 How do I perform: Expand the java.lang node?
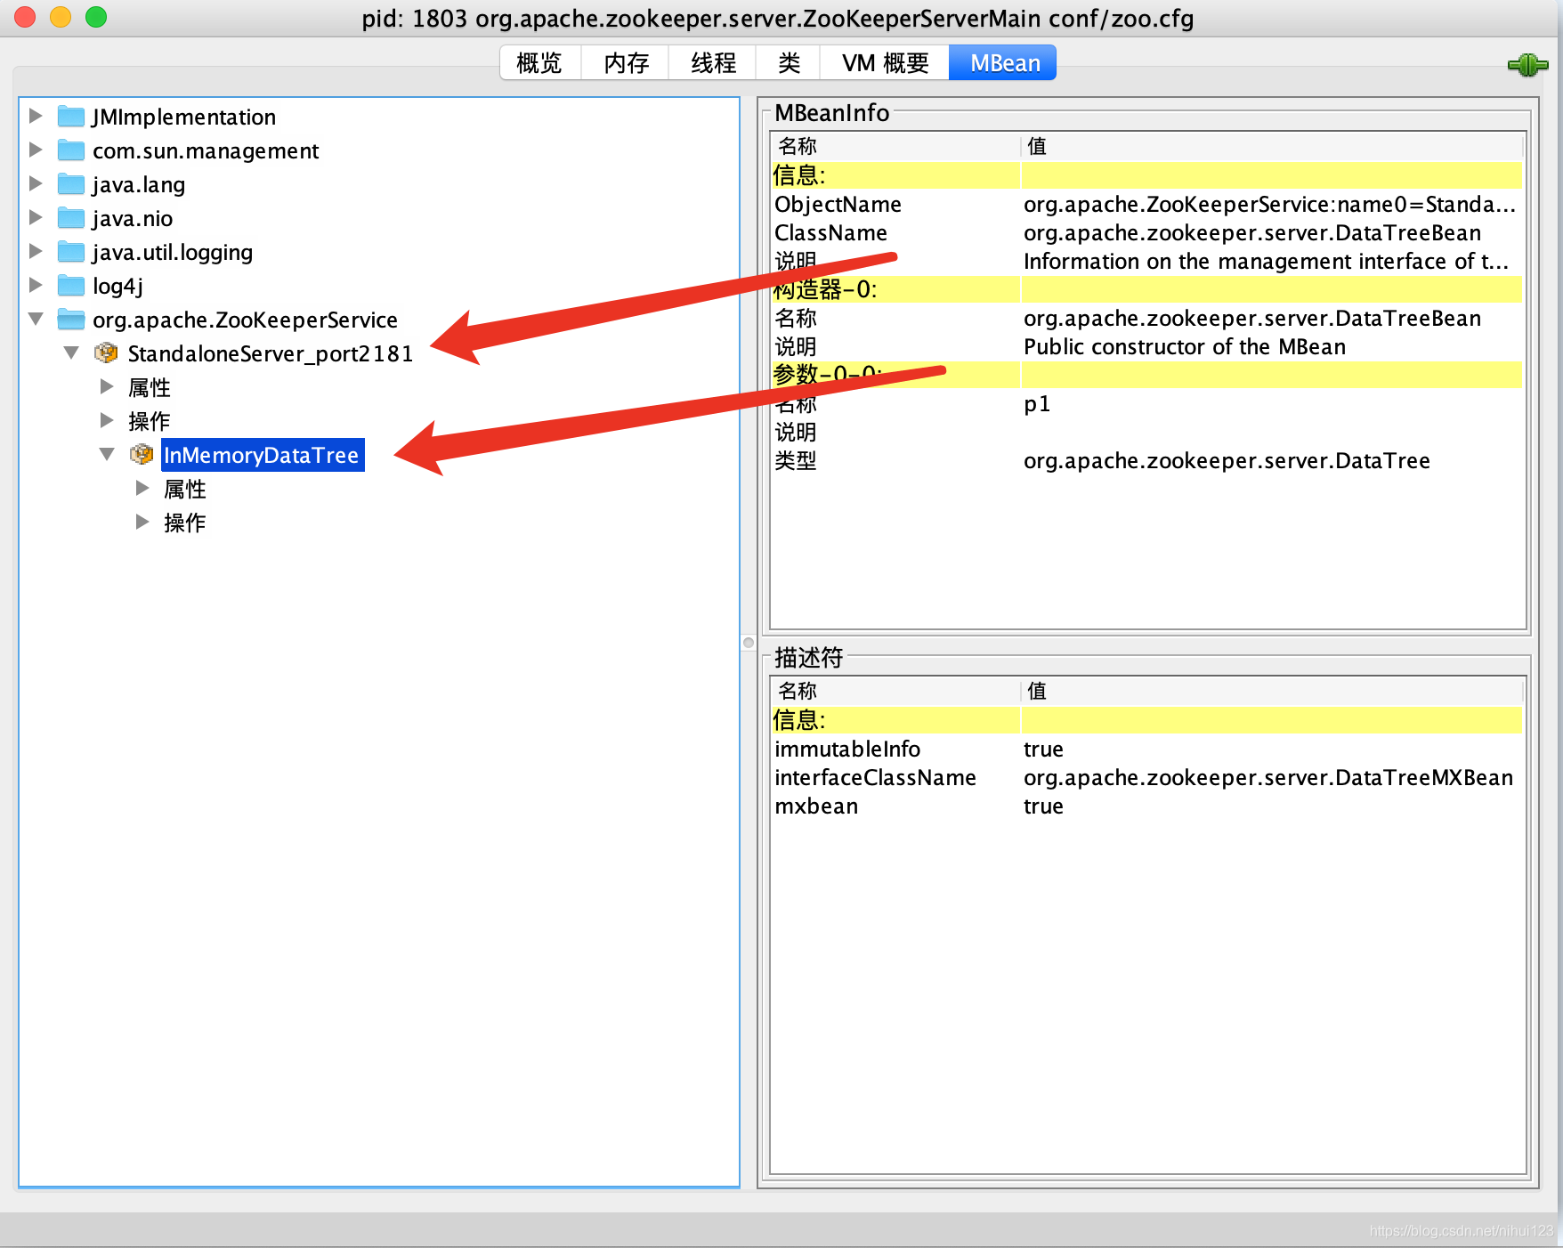pos(36,183)
